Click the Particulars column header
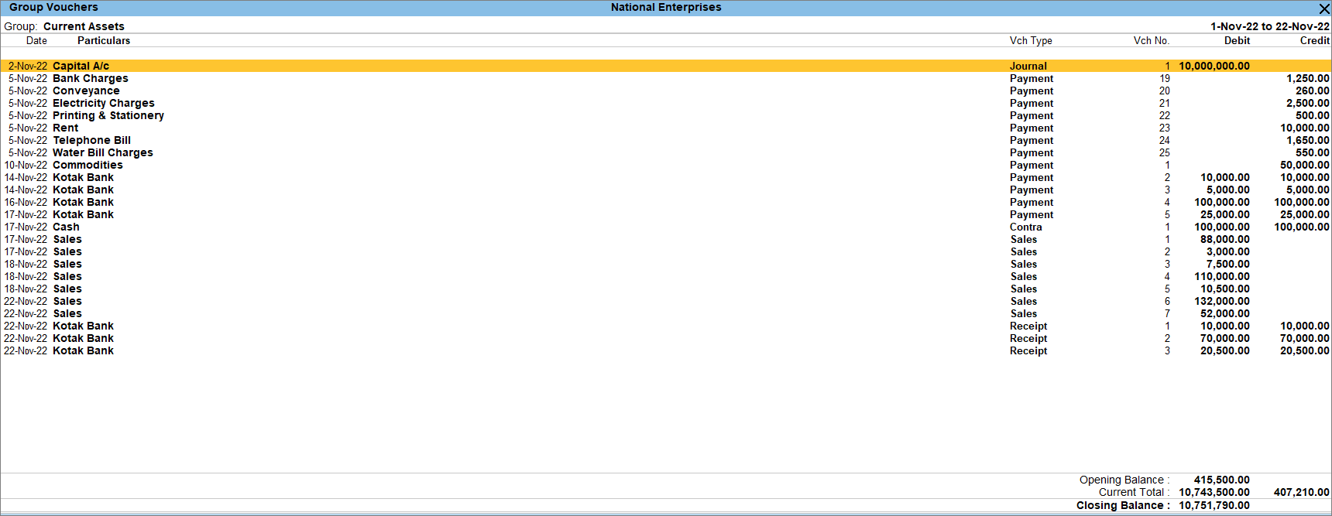 click(x=104, y=40)
